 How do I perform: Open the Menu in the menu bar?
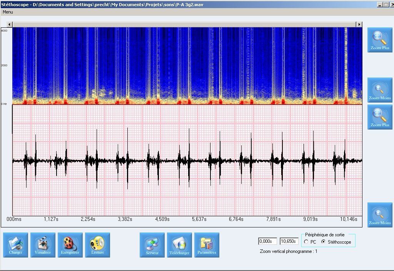[x=8, y=12]
